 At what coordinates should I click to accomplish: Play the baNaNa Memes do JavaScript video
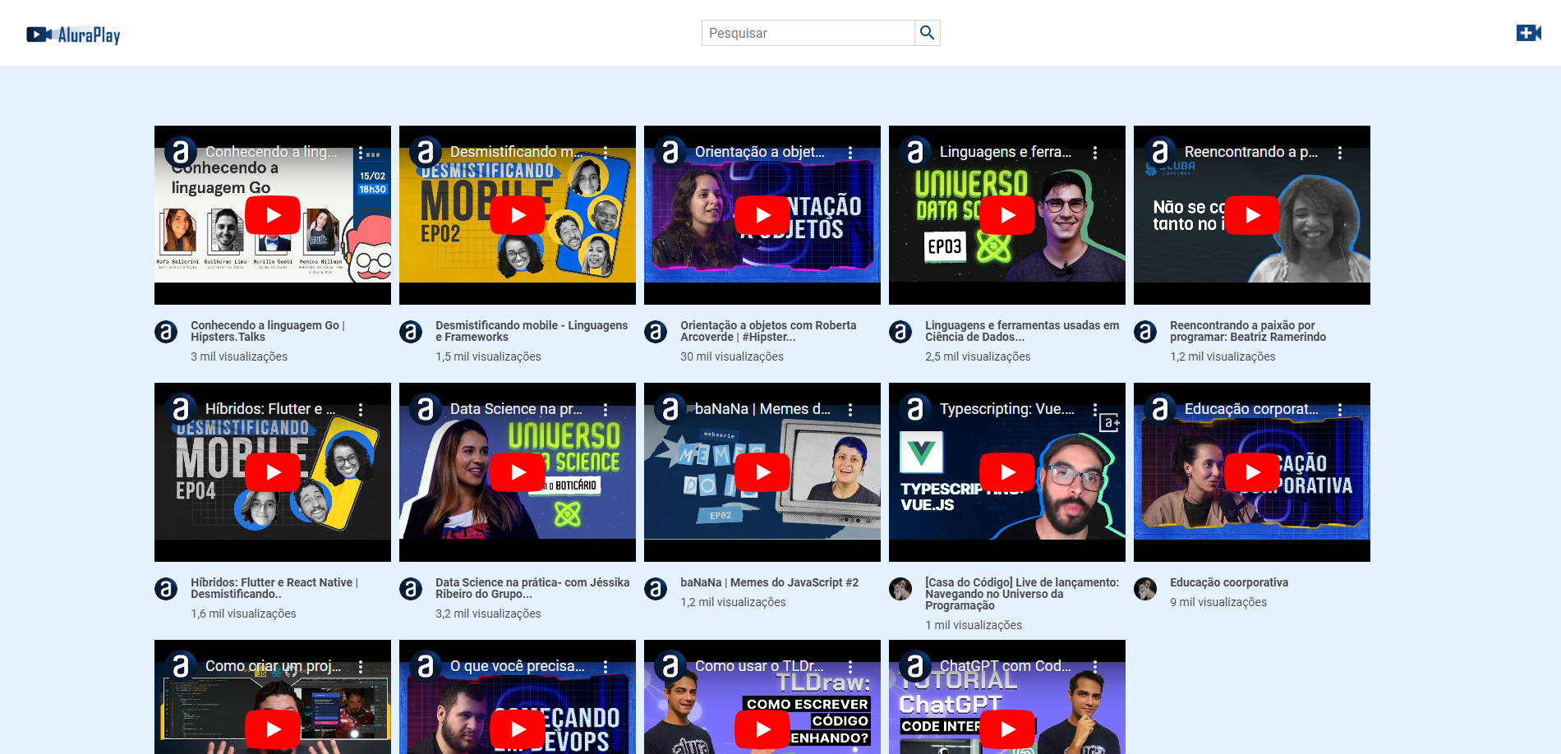coord(762,472)
